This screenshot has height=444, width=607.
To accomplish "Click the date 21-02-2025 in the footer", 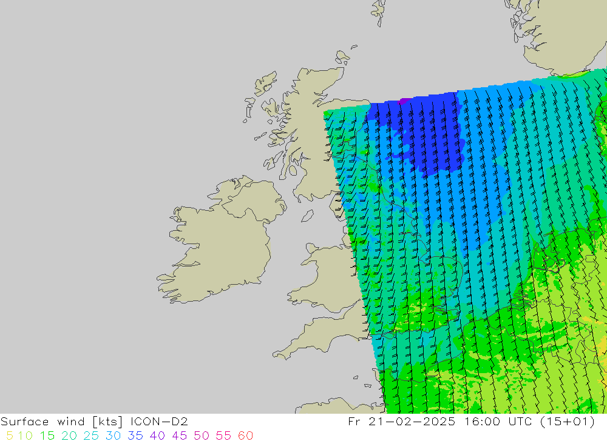I will (412, 421).
